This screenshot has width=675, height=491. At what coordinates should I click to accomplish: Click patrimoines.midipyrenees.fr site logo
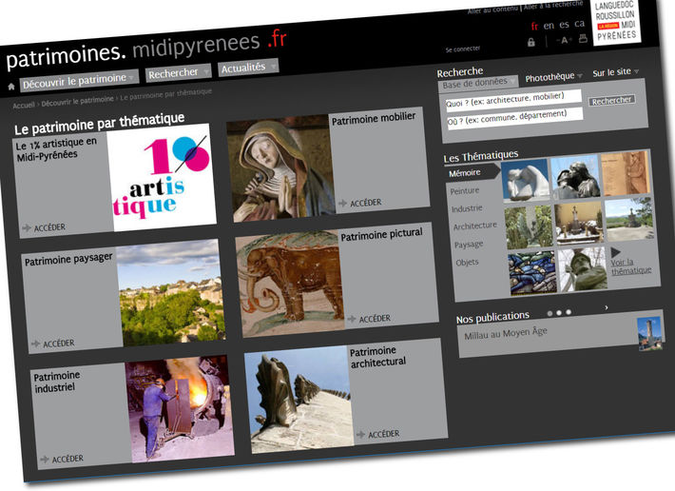pyautogui.click(x=146, y=49)
